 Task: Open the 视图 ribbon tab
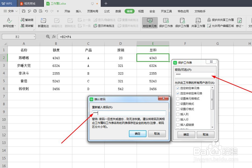click(141, 11)
